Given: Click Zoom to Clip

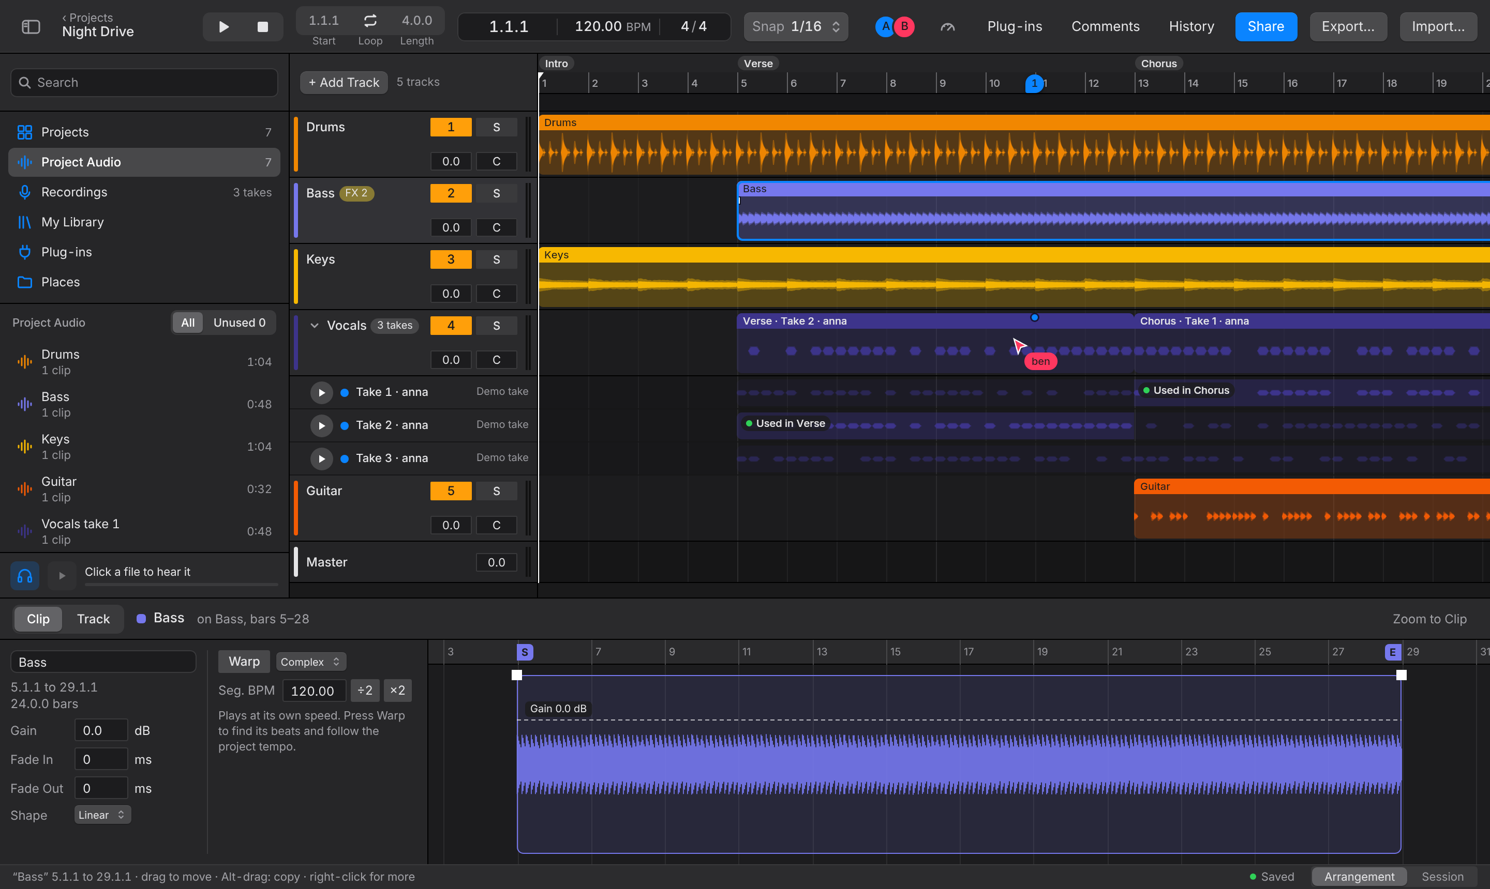Looking at the screenshot, I should click(1429, 619).
